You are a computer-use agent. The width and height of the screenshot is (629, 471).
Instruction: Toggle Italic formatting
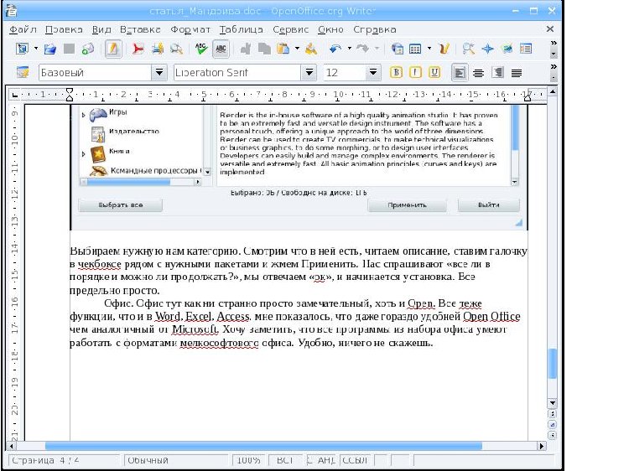[x=415, y=73]
